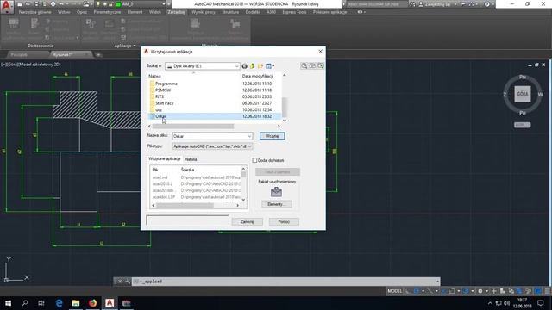Switch to the Parametryczne ribbon tab
This screenshot has height=310, width=552.
107,12
